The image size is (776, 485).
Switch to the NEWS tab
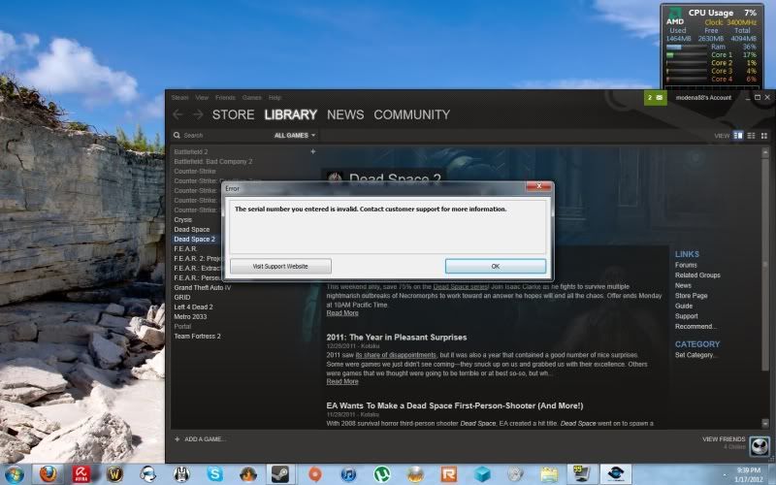(x=345, y=114)
